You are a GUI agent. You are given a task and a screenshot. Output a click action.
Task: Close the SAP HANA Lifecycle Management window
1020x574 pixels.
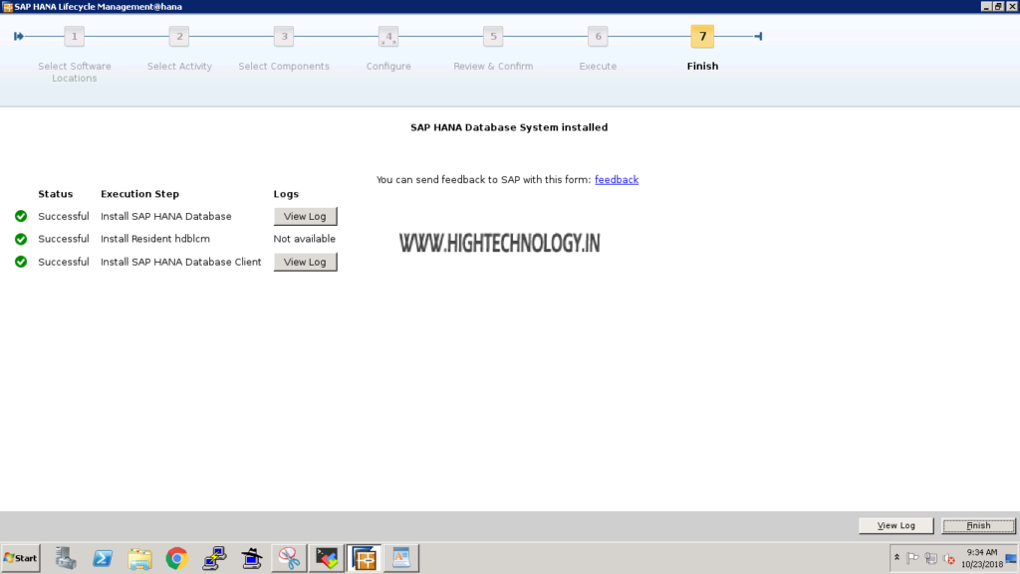(1012, 7)
